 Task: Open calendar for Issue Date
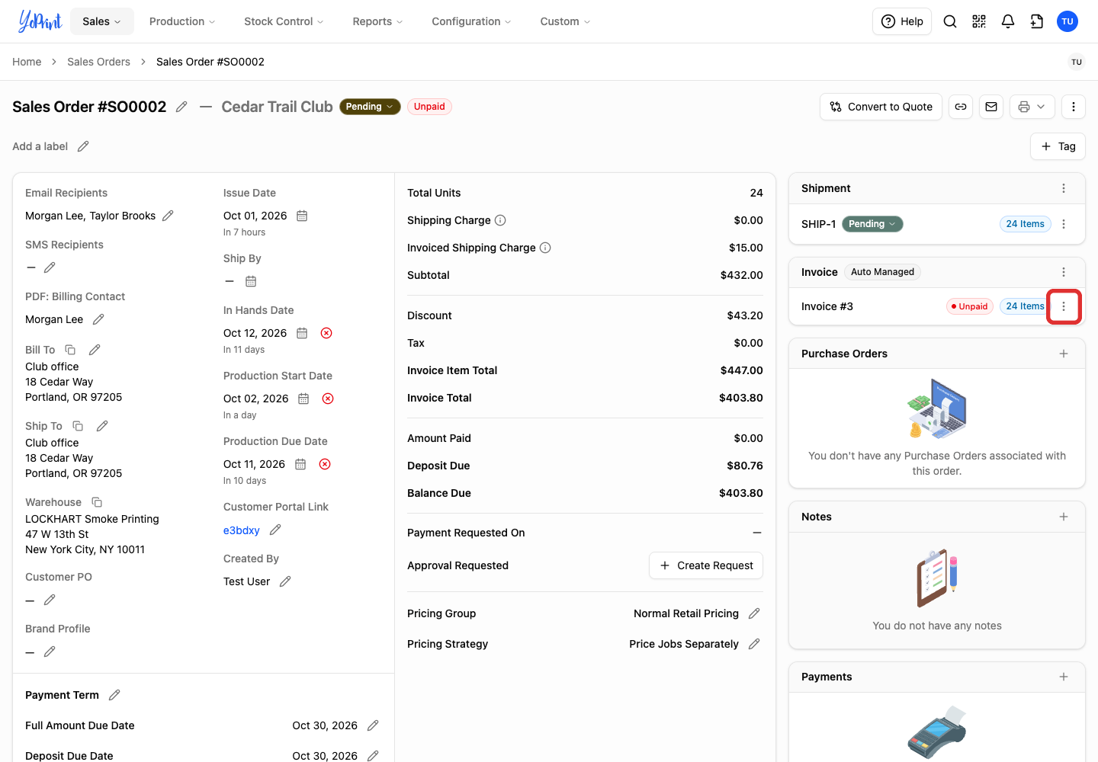coord(302,216)
